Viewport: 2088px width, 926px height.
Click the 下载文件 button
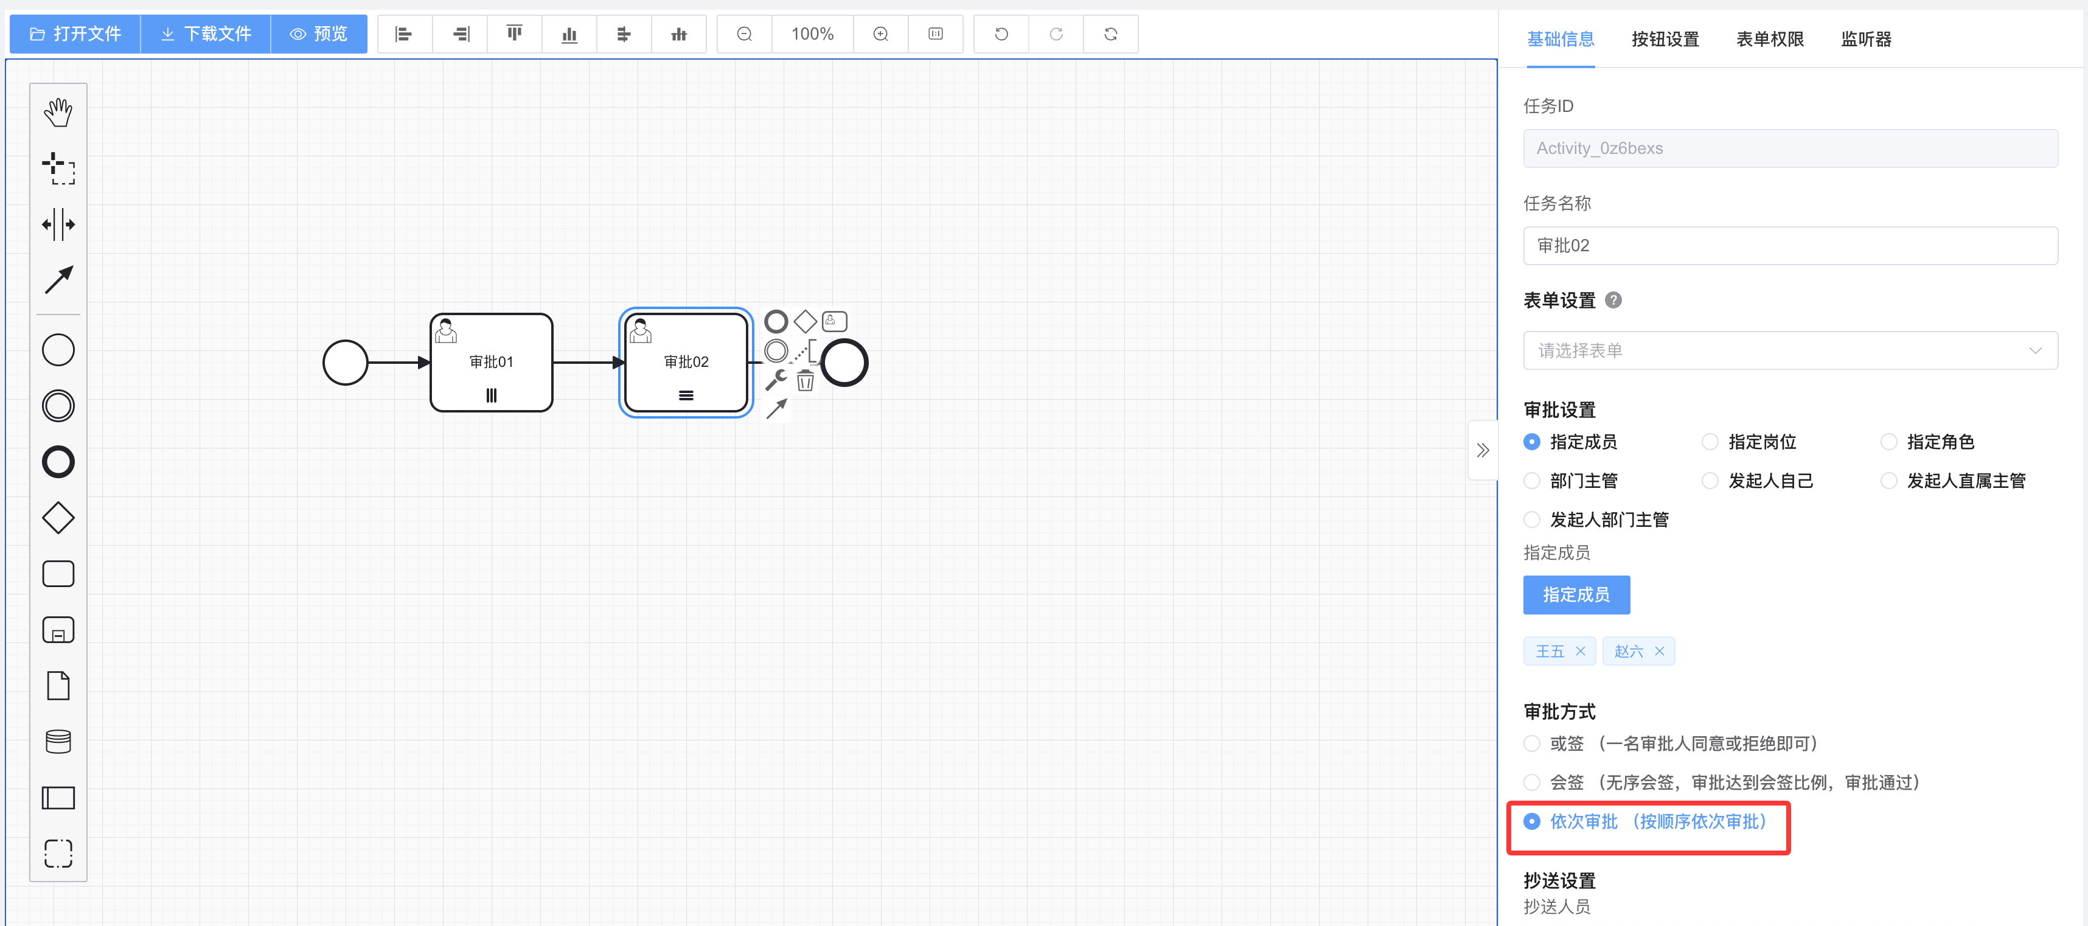205,34
